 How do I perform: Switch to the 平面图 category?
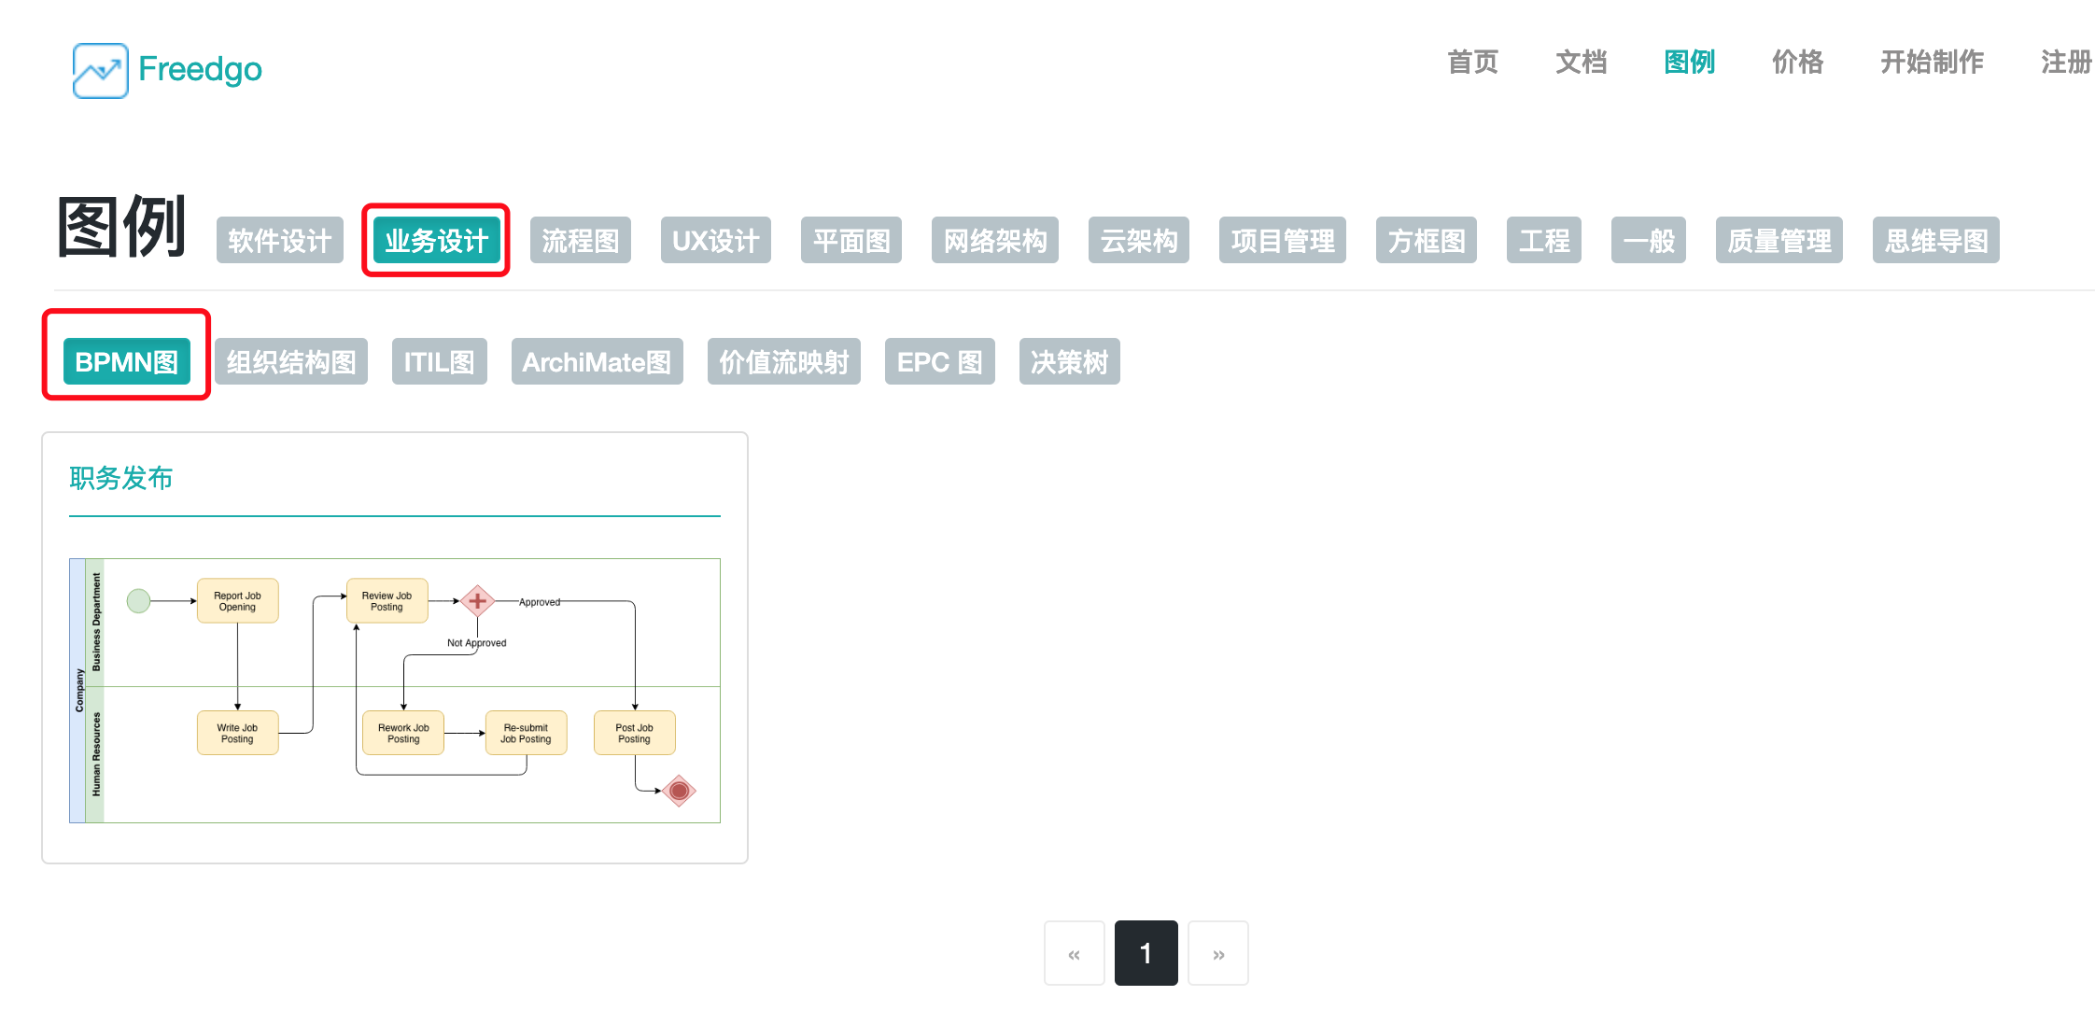coord(851,241)
